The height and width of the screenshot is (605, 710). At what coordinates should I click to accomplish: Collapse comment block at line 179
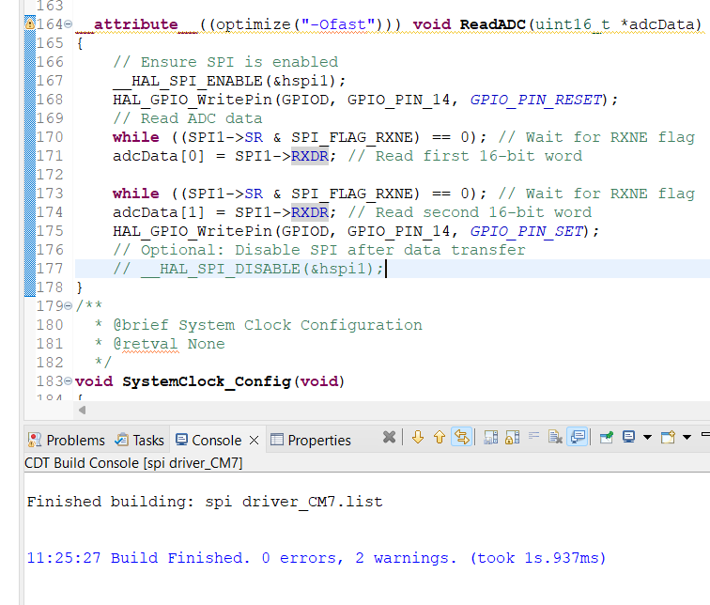pos(68,306)
